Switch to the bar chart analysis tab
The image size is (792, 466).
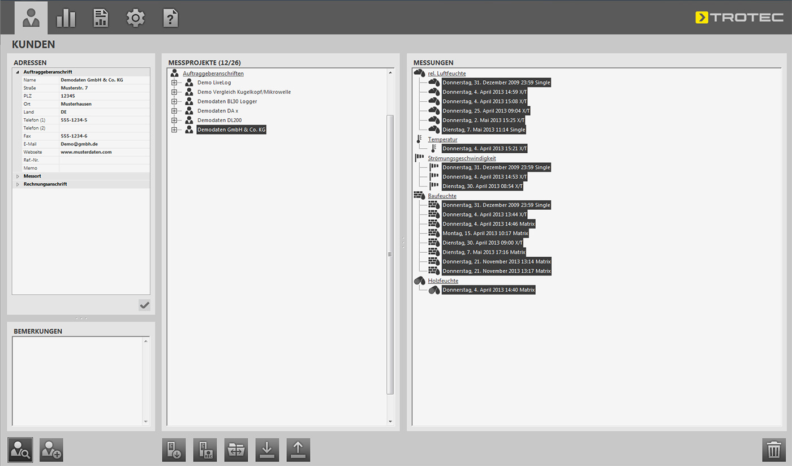tap(66, 18)
